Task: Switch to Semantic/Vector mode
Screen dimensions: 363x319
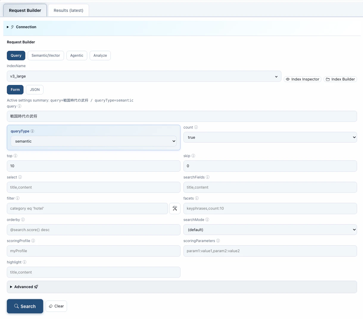Action: (x=46, y=56)
